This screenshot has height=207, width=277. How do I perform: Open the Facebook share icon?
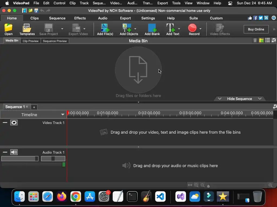click(x=255, y=18)
